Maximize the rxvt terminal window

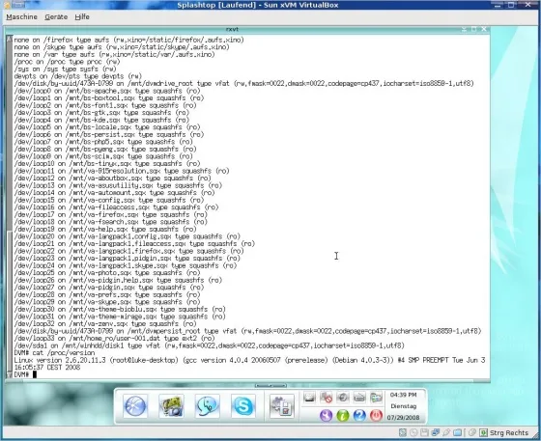click(x=473, y=29)
